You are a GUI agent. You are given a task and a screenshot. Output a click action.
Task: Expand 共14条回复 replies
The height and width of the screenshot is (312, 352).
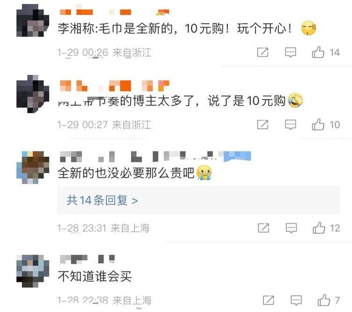pyautogui.click(x=103, y=200)
